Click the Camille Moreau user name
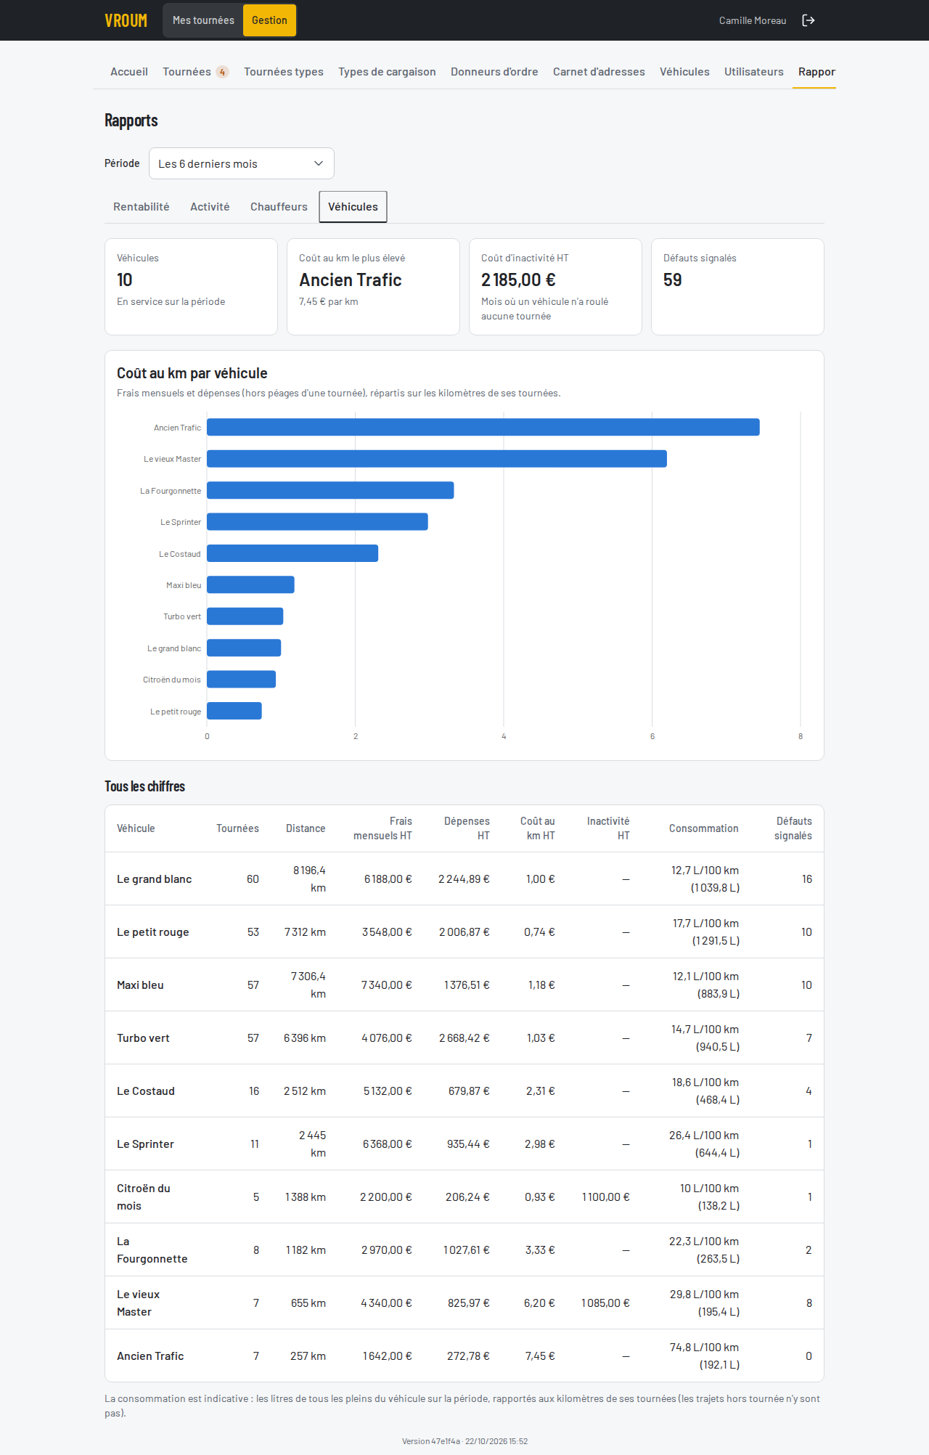The width and height of the screenshot is (929, 1455). click(753, 20)
